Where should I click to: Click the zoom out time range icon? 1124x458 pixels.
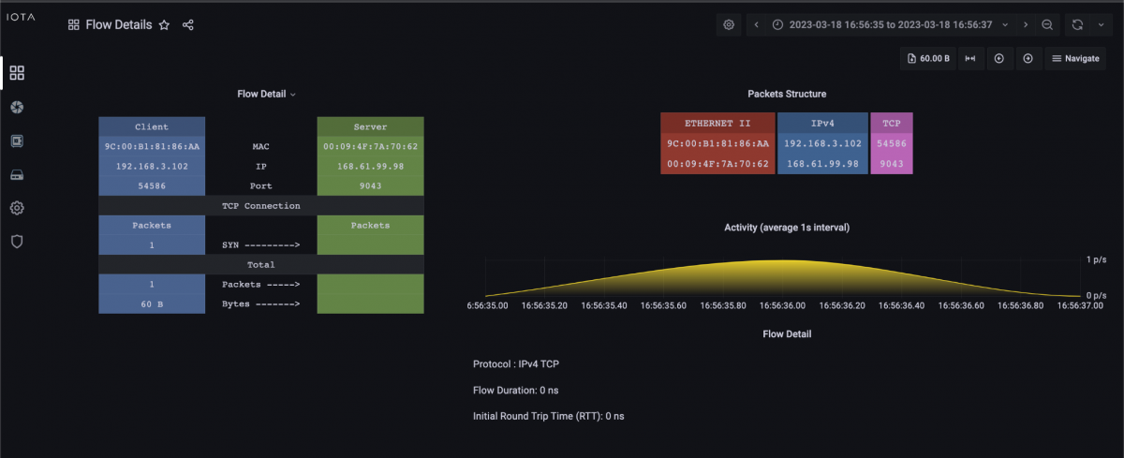click(1047, 25)
